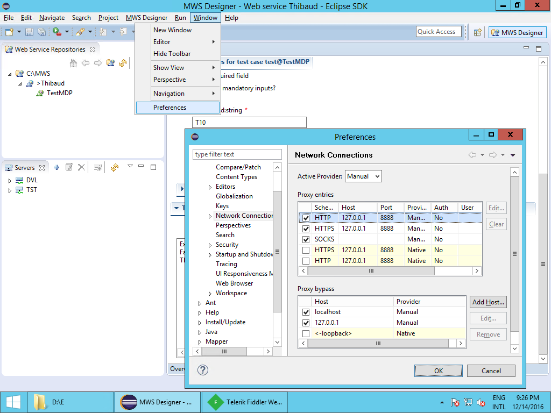Click the home icon in Web Service Repositories
This screenshot has width=551, height=413.
point(74,63)
